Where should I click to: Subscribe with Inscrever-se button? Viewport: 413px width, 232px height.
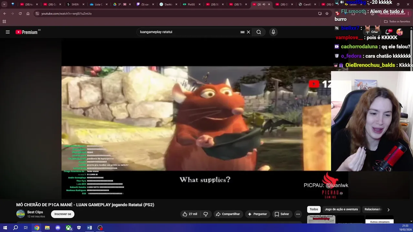pos(63,214)
